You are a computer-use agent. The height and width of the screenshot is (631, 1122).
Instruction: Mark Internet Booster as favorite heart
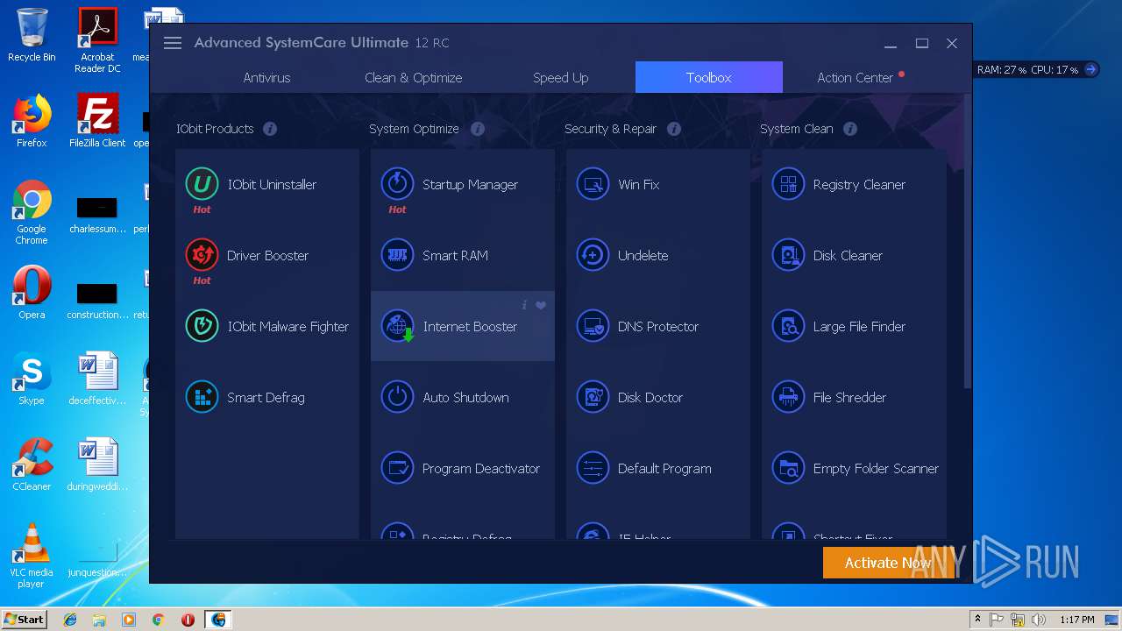(x=541, y=305)
